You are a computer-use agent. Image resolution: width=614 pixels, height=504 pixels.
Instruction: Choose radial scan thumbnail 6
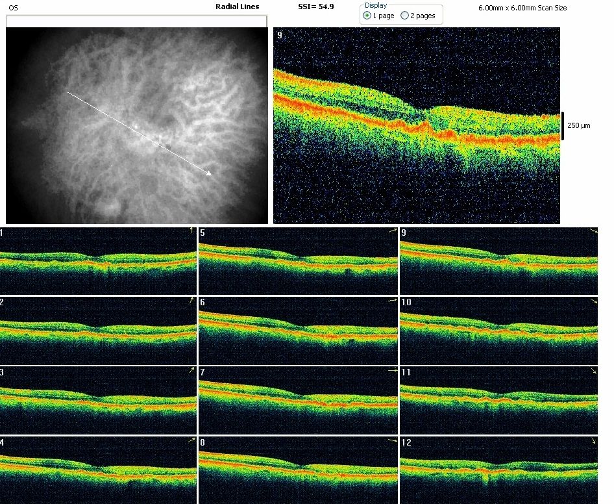[x=298, y=329]
